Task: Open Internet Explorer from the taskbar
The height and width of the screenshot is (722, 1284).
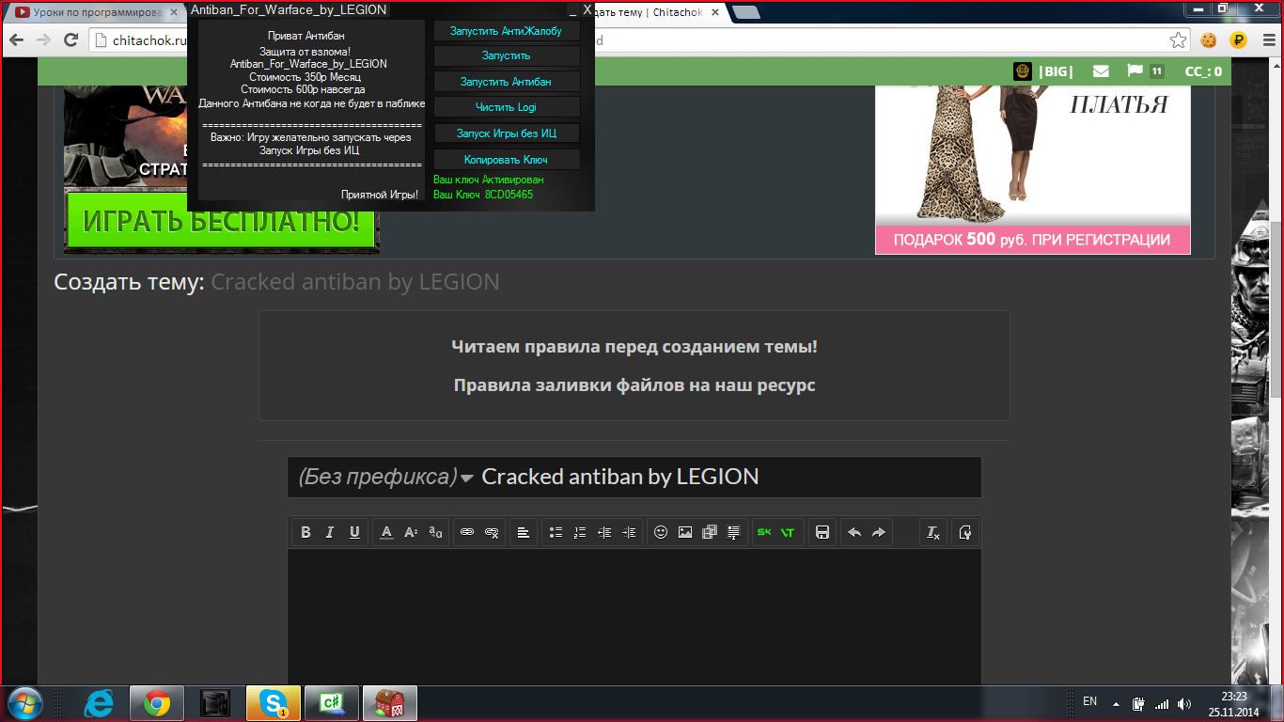Action: tap(99, 703)
